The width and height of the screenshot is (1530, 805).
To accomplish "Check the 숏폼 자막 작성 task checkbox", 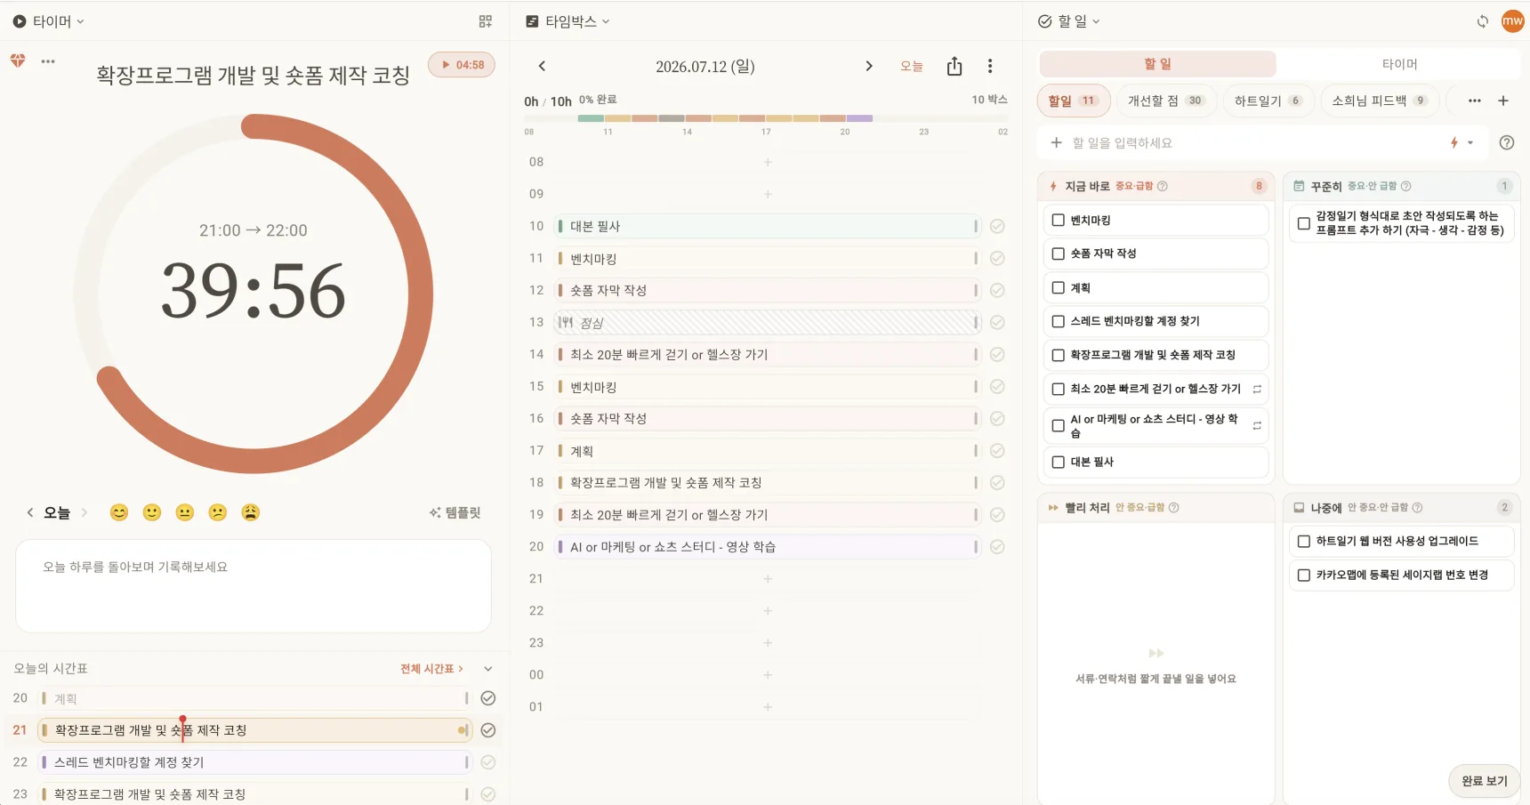I will (1059, 254).
